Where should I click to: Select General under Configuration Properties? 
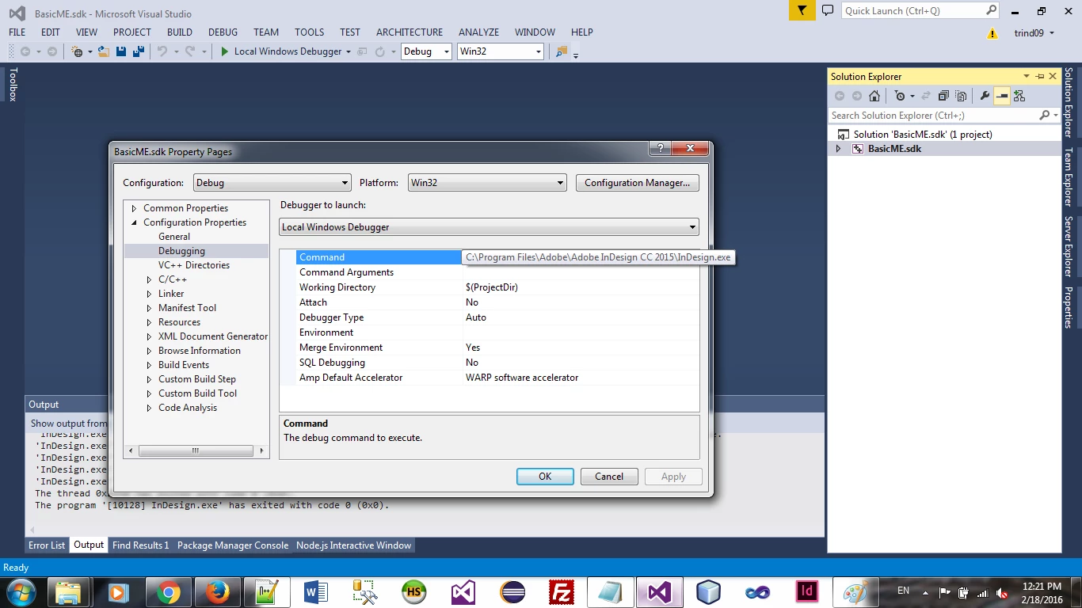tap(174, 237)
